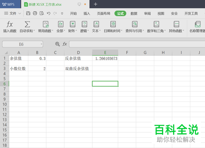Switch to the 审阅 (Review) tab

[147, 14]
